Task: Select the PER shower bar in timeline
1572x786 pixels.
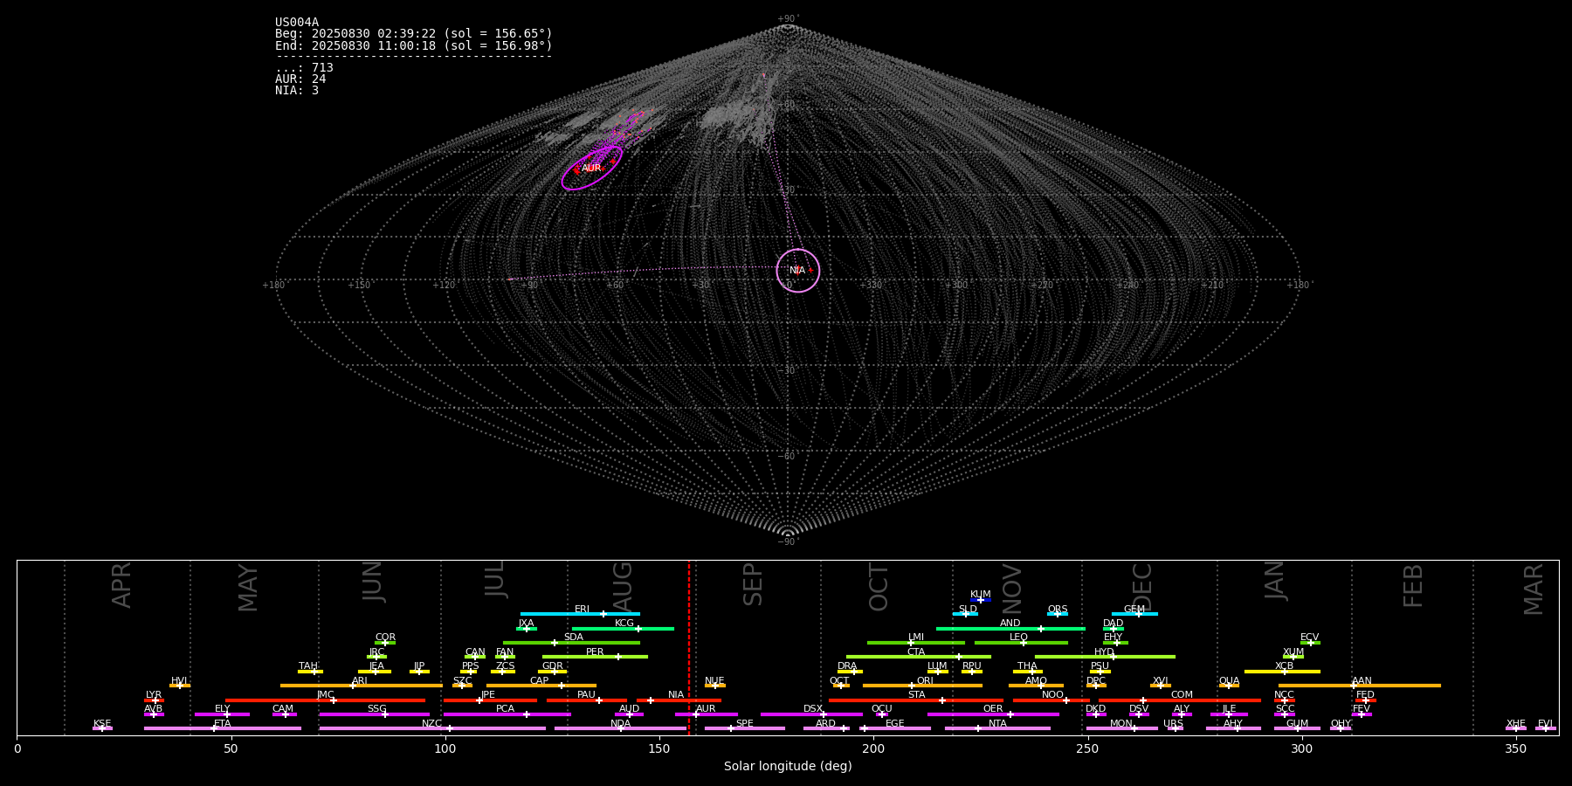Action: coord(595,657)
